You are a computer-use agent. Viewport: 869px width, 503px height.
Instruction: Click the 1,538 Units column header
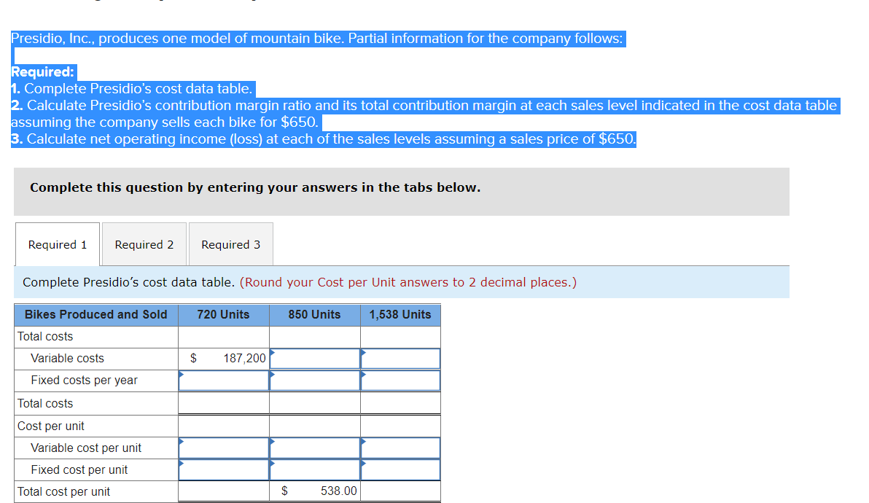coord(400,315)
